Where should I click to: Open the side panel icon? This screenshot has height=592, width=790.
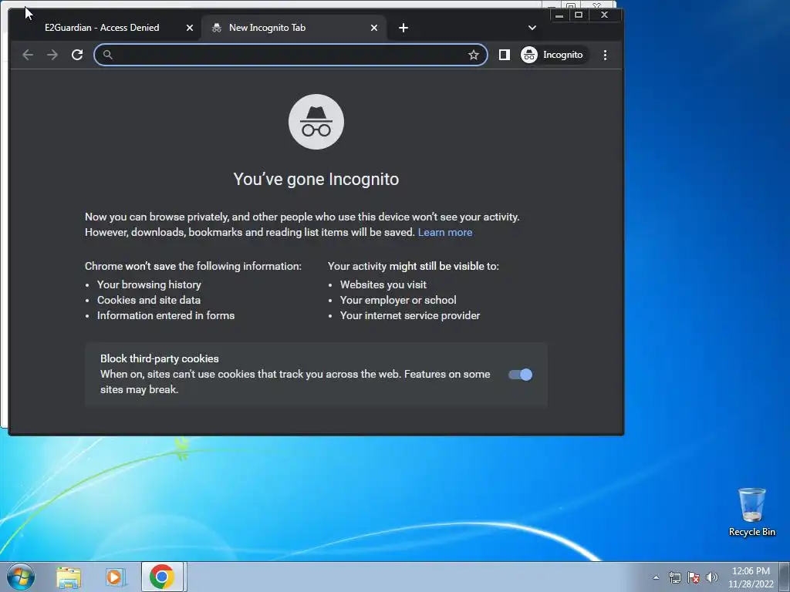coord(505,55)
